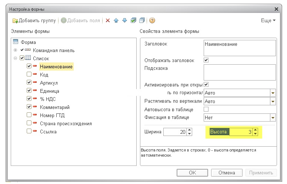Click the uncheck all elements icon
The width and height of the screenshot is (287, 184).
142,20
